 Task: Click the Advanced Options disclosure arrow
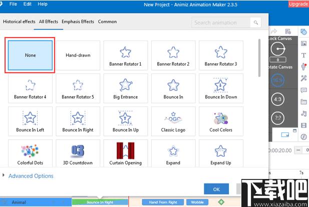click(4, 175)
